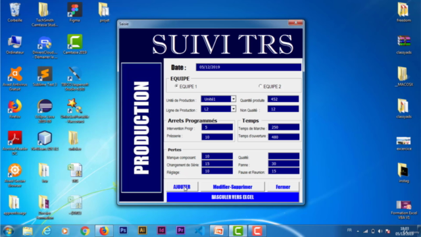Viewport: 421px width, 237px height.
Task: Select the UnlockerPortable desktop shortcut
Action: 74,111
